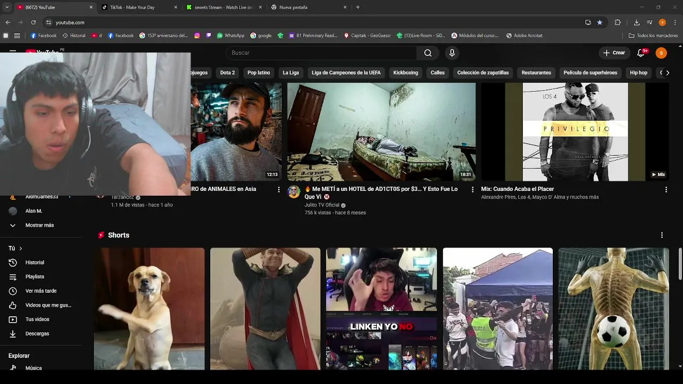Open the Mix: Cuando Acaba el Placer title
The image size is (683, 384).
pos(518,189)
